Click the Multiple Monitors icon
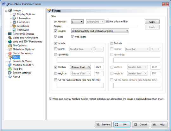This screenshot has width=171, height=131. [10, 65]
